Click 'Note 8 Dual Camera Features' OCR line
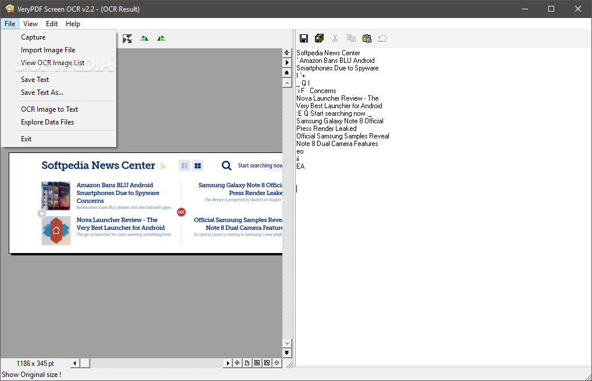The width and height of the screenshot is (592, 381). tap(337, 143)
